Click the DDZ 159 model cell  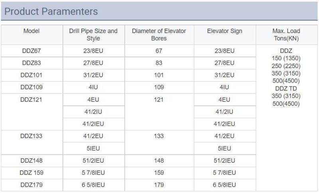(32, 173)
